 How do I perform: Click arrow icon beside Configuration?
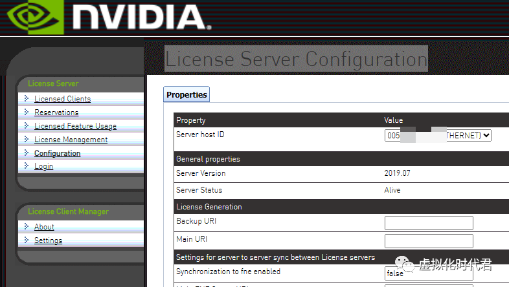pos(27,153)
